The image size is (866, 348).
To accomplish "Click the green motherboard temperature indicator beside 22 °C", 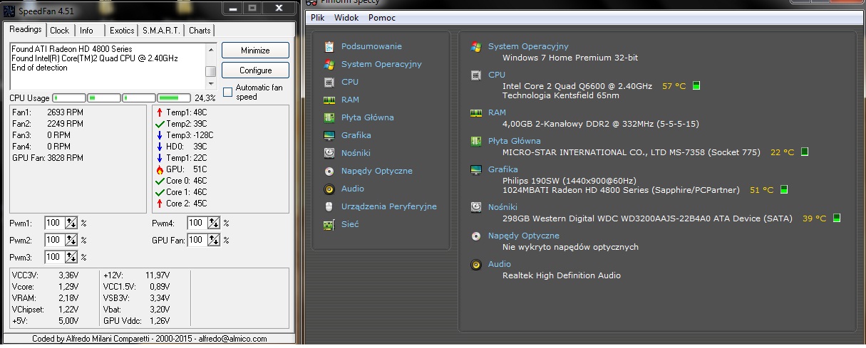I will pos(804,152).
